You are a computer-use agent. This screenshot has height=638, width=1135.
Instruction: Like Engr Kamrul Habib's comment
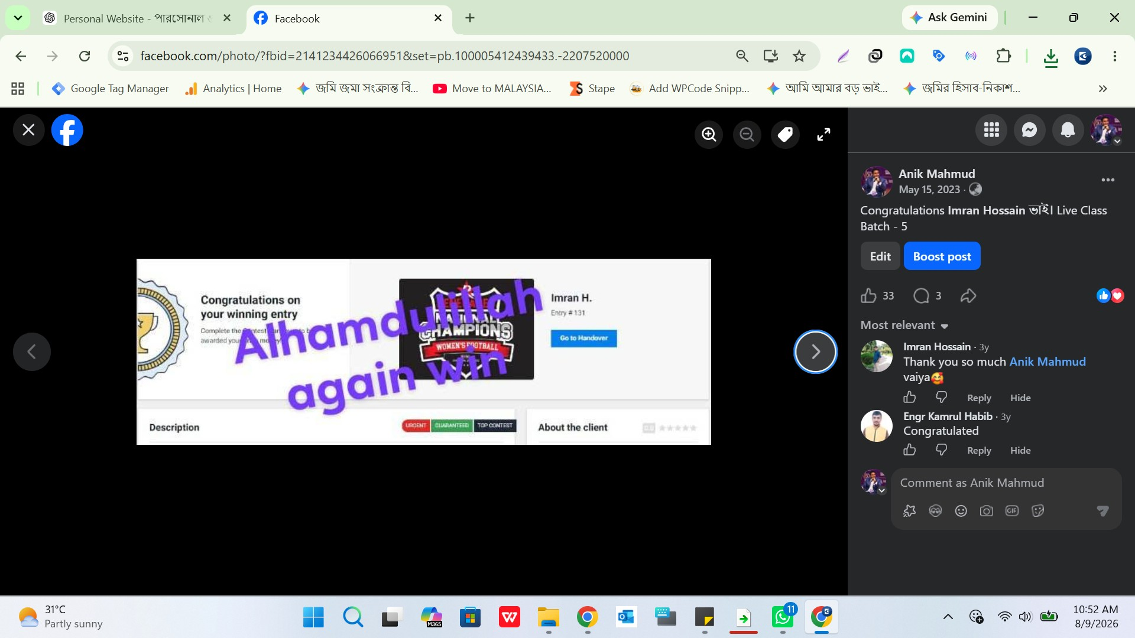(x=910, y=450)
